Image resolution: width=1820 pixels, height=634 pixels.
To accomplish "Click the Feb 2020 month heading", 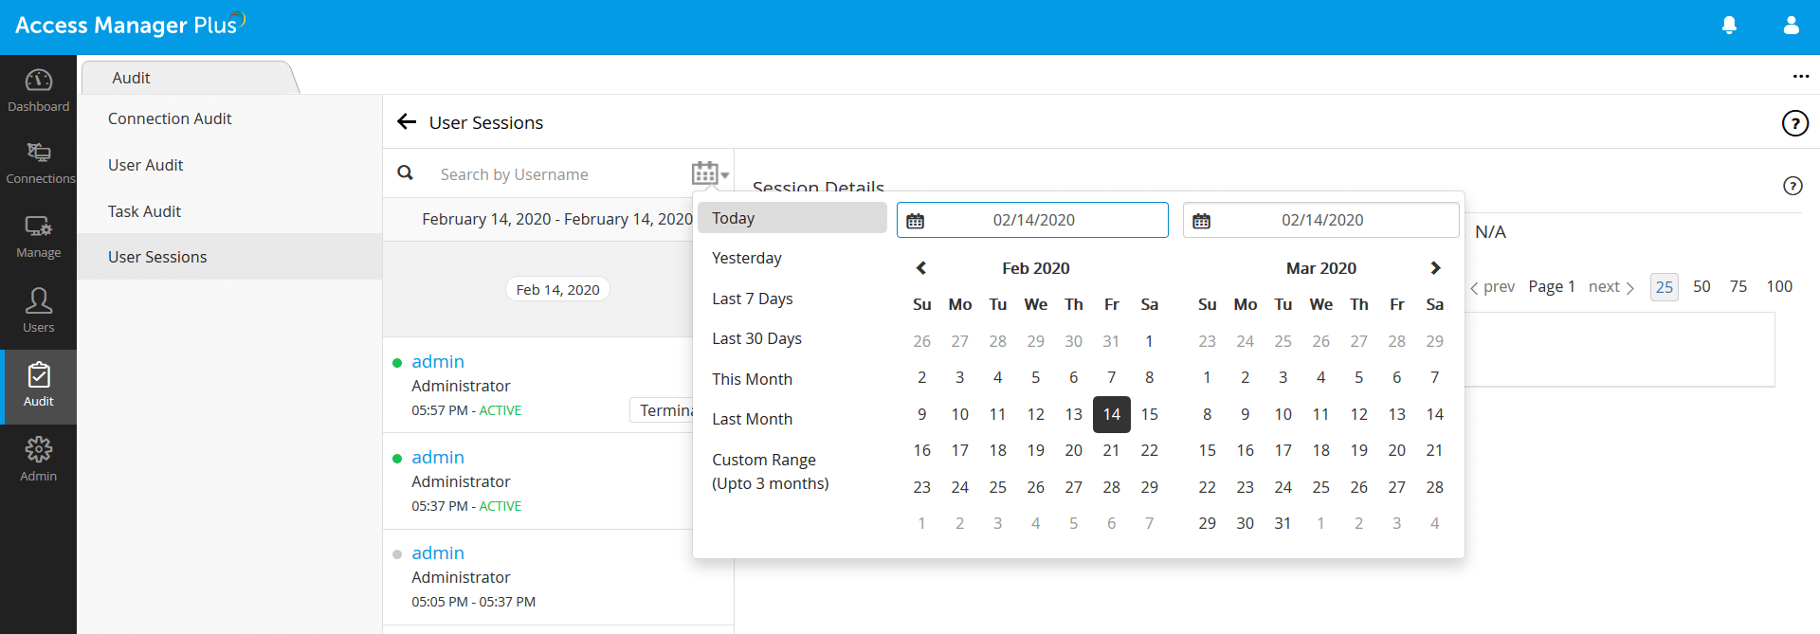I will [x=1035, y=268].
